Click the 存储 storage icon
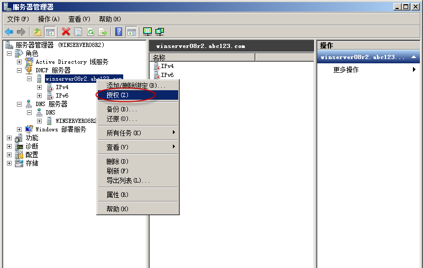The width and height of the screenshot is (423, 268). point(19,163)
